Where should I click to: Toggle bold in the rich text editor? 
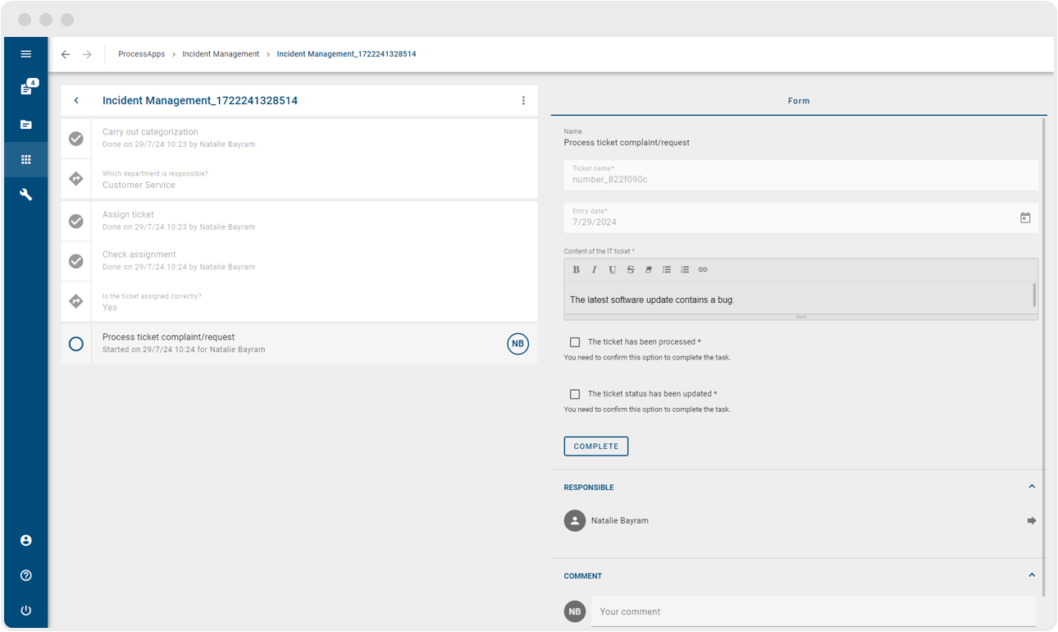point(576,269)
